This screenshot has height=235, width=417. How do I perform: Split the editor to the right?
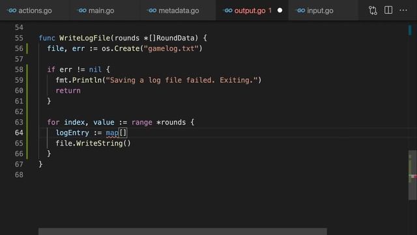click(388, 10)
